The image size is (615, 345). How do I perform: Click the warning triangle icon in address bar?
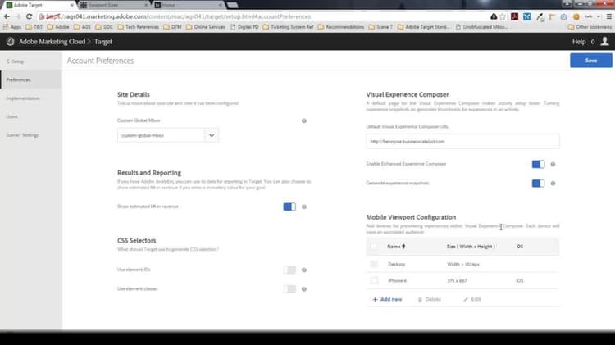[494, 16]
